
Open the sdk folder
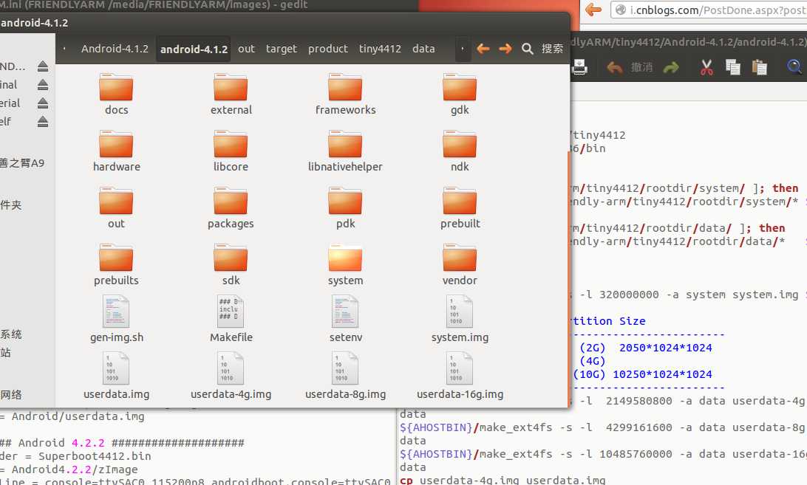click(x=231, y=266)
